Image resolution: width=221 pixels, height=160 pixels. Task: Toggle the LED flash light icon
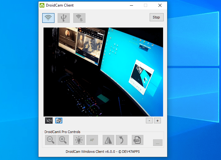[79, 140]
